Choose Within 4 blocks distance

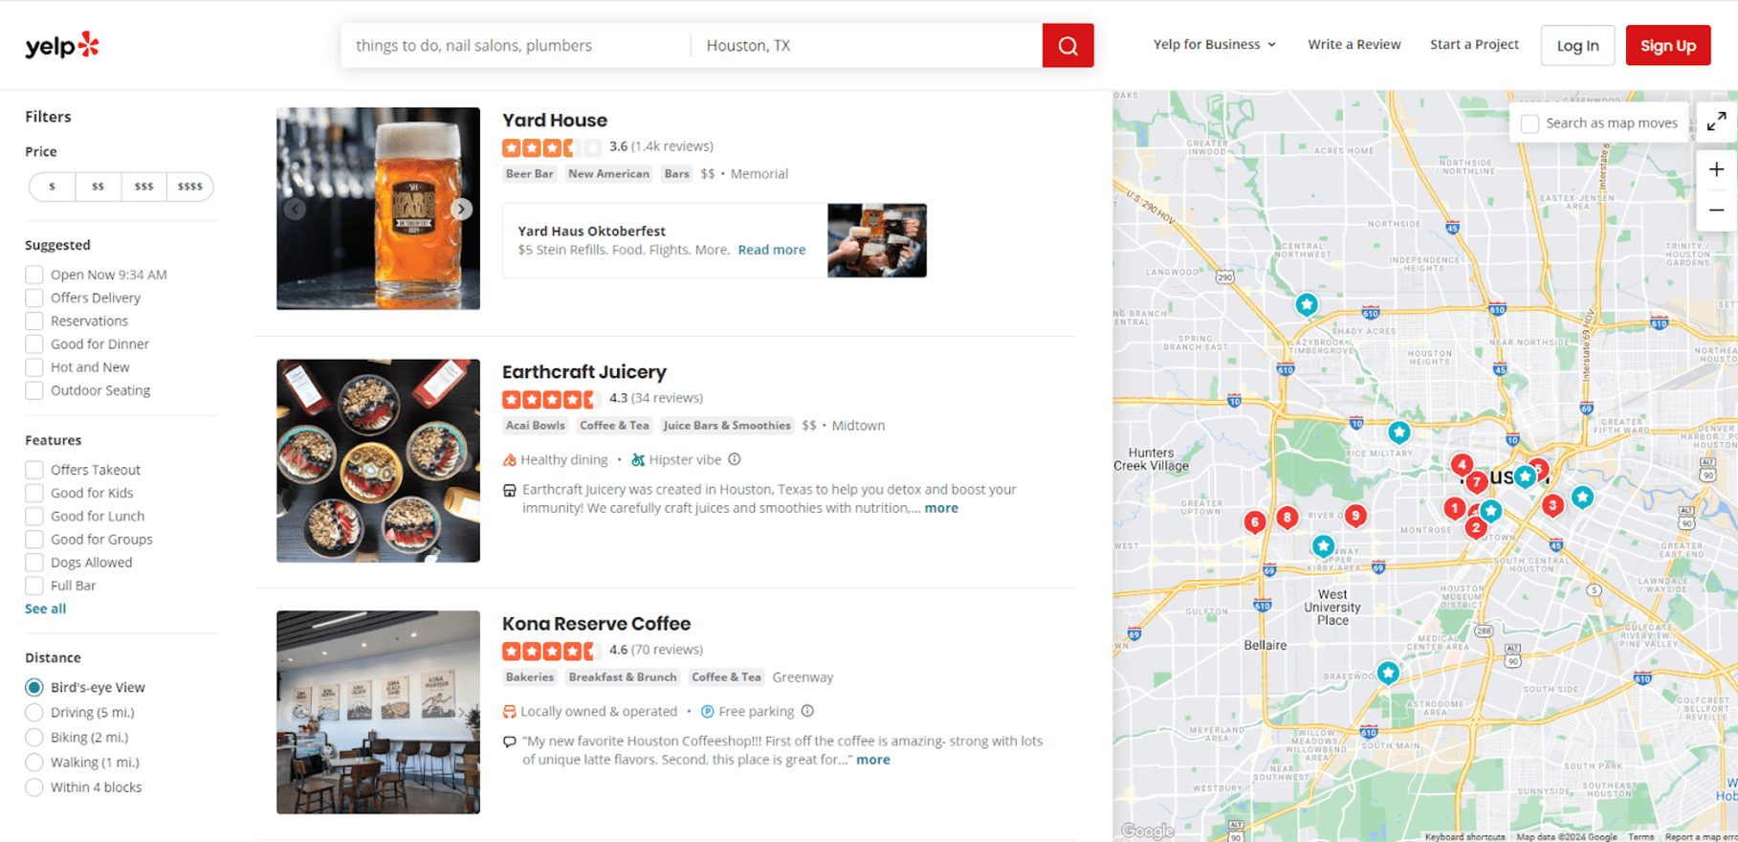point(34,787)
